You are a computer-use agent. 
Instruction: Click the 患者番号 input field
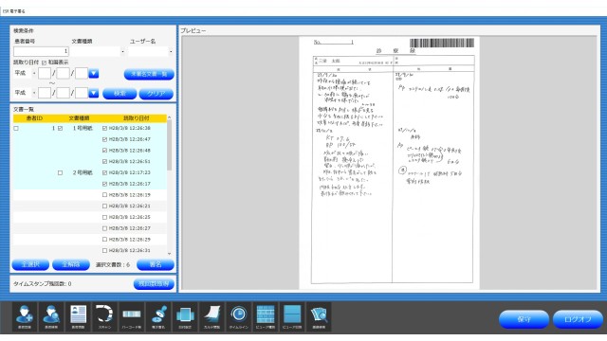(x=41, y=51)
